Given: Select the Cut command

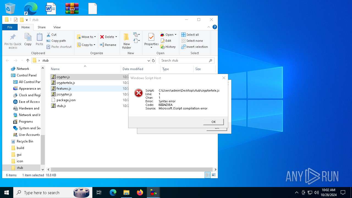Looking at the screenshot, I should tap(51, 35).
